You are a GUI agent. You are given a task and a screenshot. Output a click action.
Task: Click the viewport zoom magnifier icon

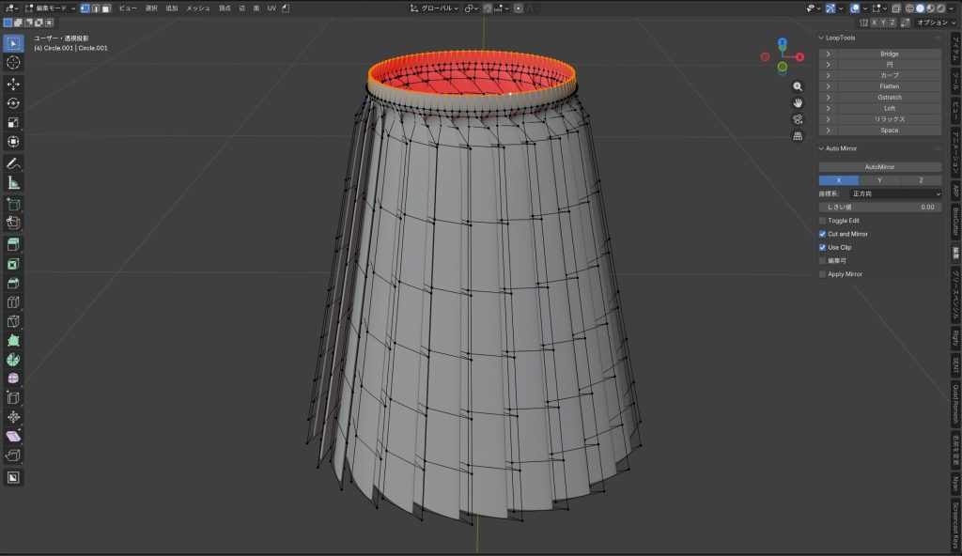798,85
